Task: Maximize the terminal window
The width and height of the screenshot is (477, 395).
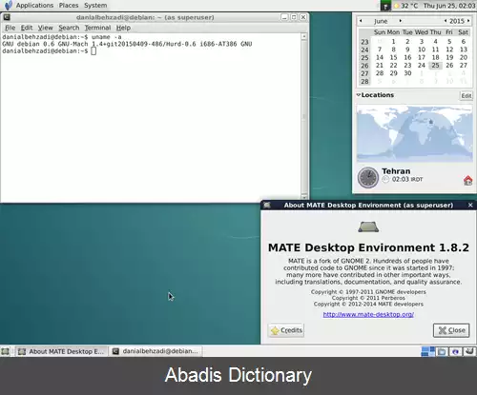Action: pyautogui.click(x=294, y=17)
